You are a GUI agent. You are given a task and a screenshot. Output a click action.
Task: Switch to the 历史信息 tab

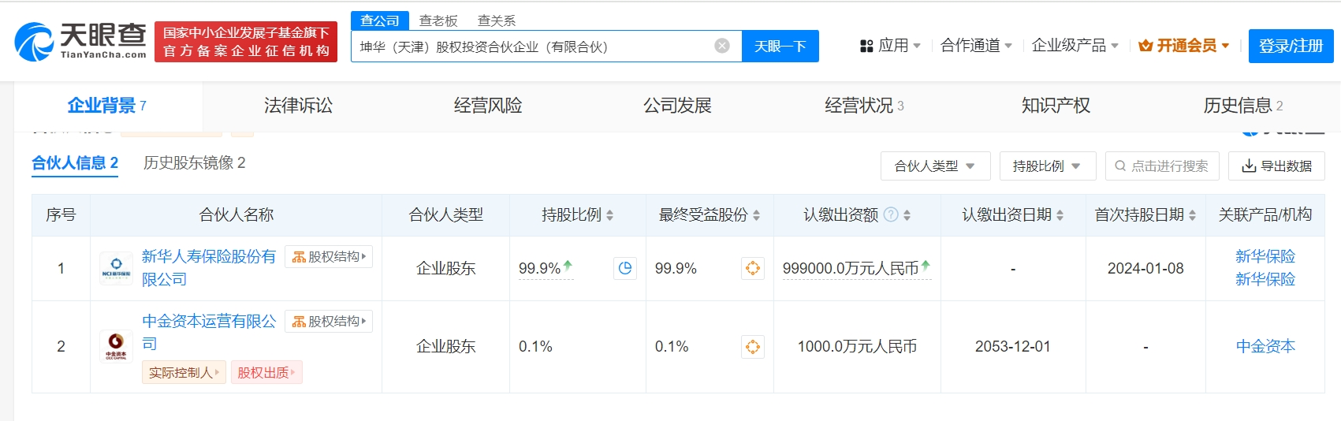click(x=1243, y=106)
